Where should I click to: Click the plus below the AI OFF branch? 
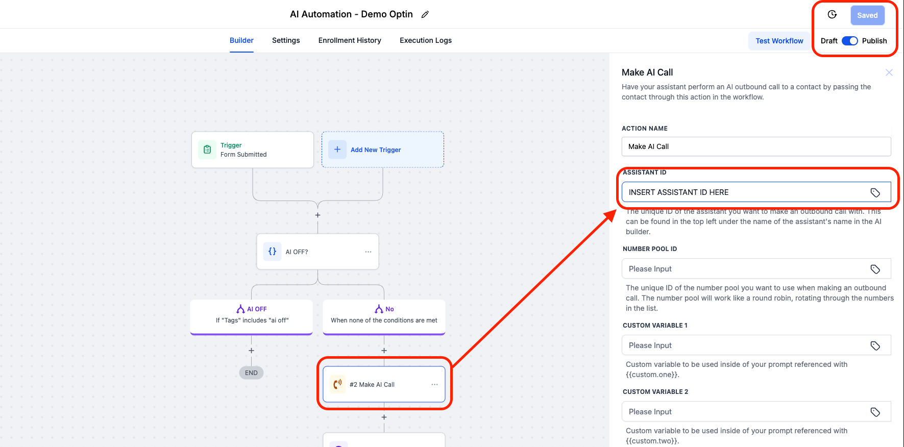pos(251,351)
